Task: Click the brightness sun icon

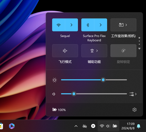Action: [x=55, y=80]
